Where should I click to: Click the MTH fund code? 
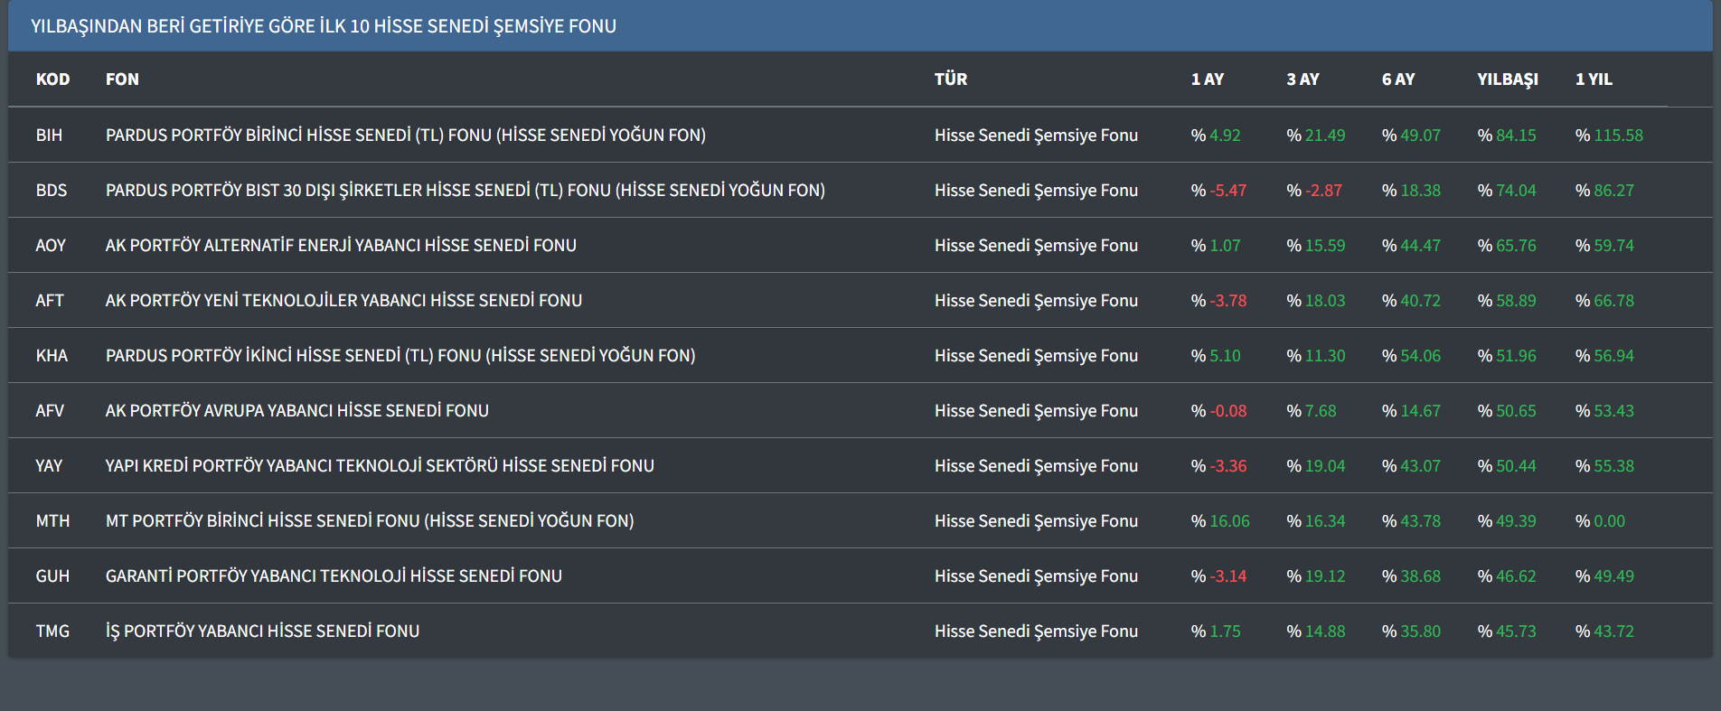click(52, 521)
